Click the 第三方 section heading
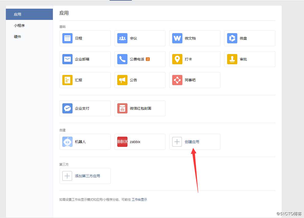Image resolution: width=304 pixels, height=218 pixels. coord(64,164)
